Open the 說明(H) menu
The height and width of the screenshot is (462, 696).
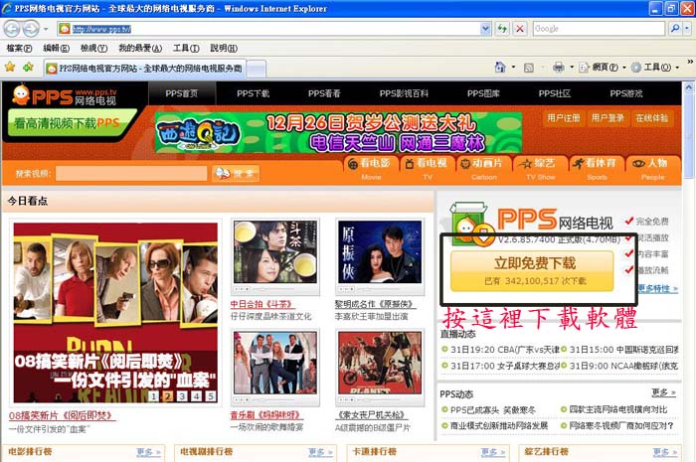tap(224, 48)
